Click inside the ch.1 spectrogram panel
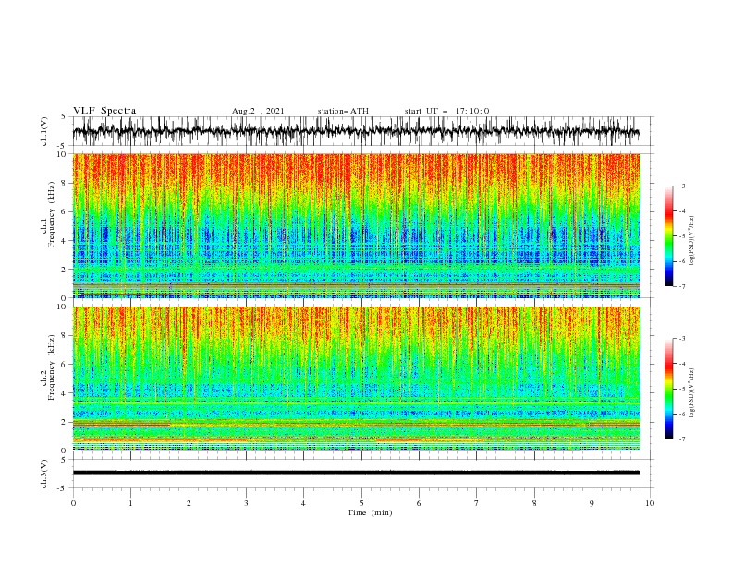The height and width of the screenshot is (565, 732). [x=356, y=225]
